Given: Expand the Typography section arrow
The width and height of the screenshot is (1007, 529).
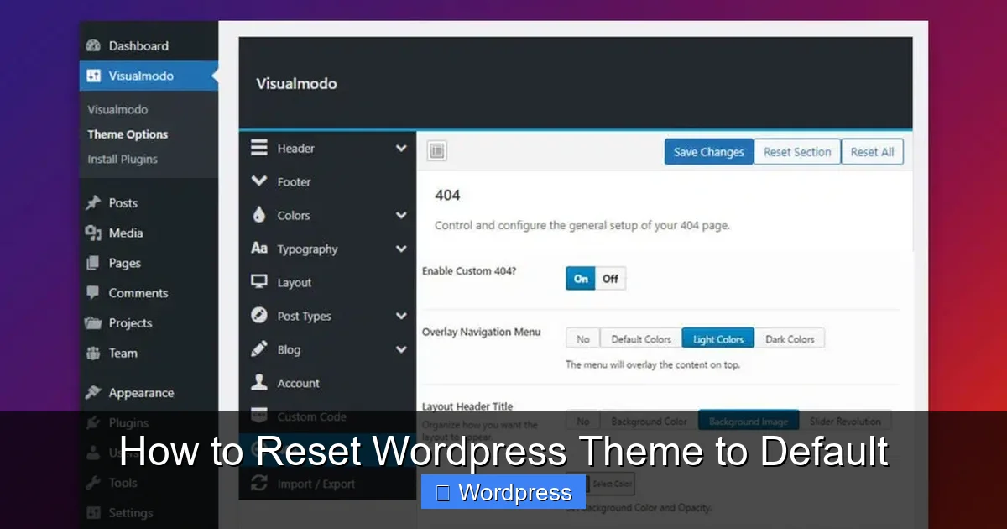Looking at the screenshot, I should 401,249.
